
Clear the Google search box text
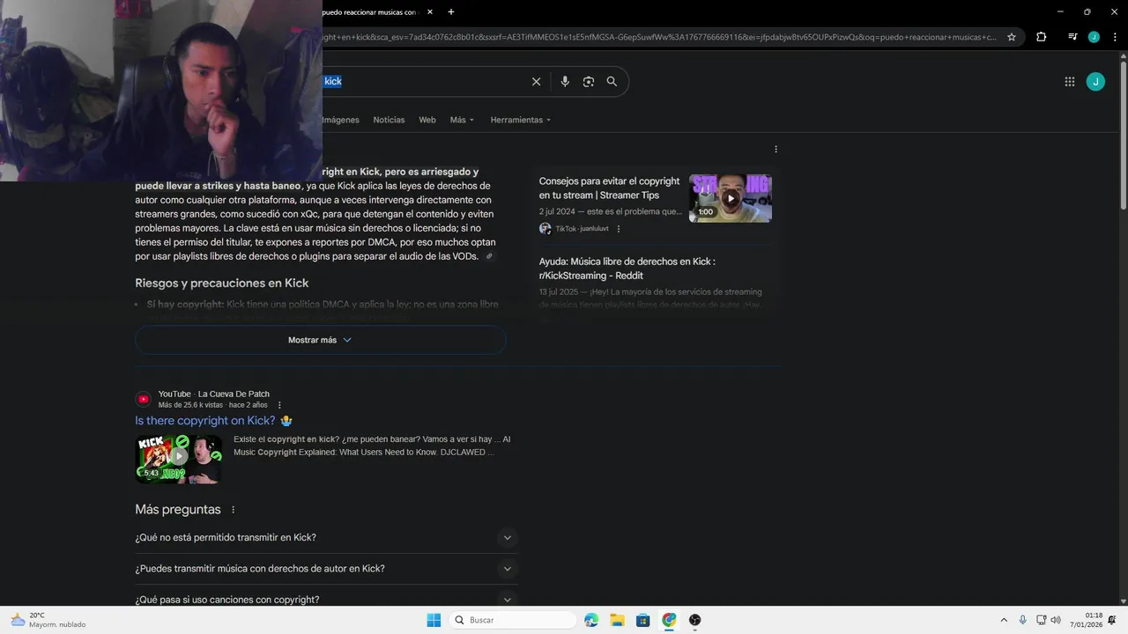coord(536,81)
